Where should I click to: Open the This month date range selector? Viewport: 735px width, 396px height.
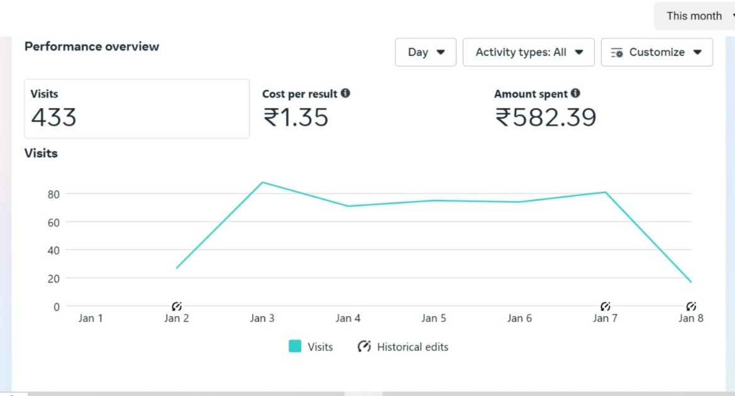pyautogui.click(x=695, y=16)
